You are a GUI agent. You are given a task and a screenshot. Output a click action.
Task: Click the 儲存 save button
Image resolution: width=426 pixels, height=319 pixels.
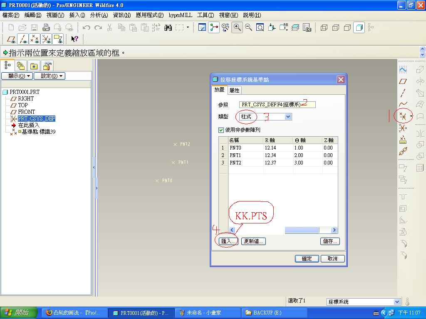pos(330,241)
